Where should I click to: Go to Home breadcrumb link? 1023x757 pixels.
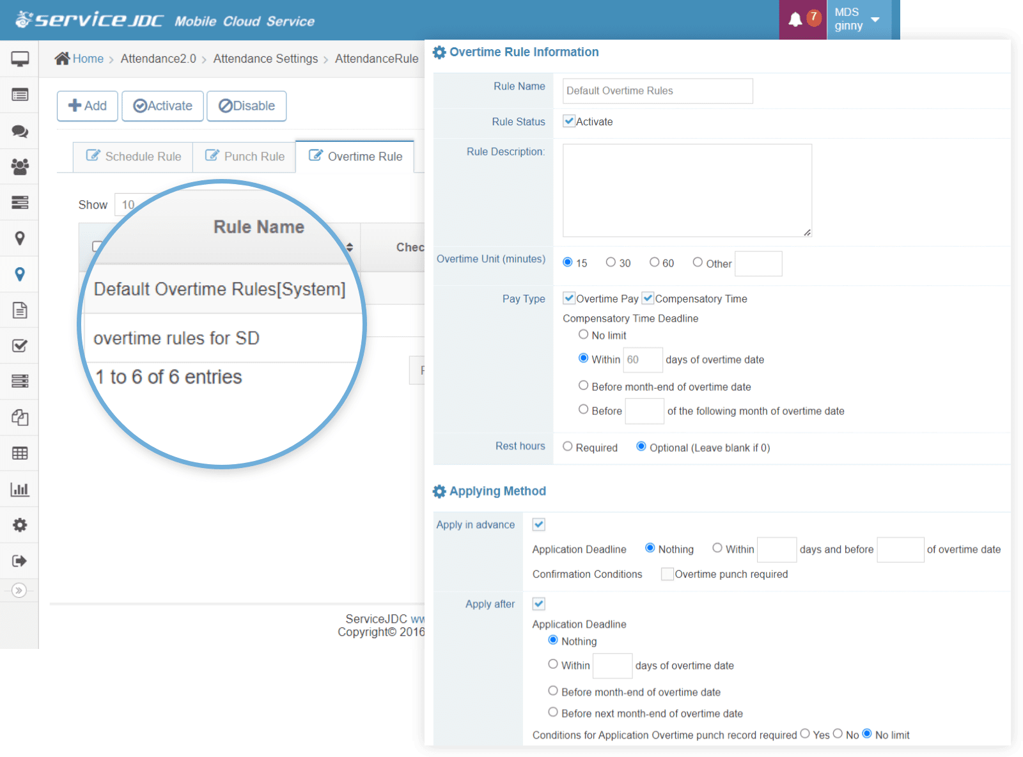point(88,59)
